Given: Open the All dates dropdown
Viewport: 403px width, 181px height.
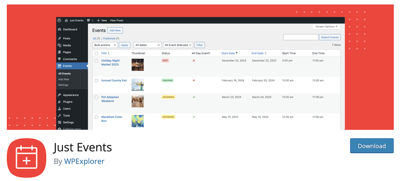Looking at the screenshot, I should [147, 45].
